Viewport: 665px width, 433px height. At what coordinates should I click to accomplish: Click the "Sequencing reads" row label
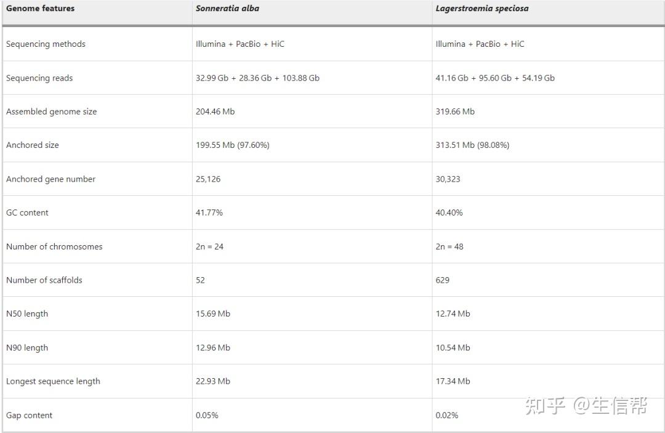pyautogui.click(x=39, y=78)
